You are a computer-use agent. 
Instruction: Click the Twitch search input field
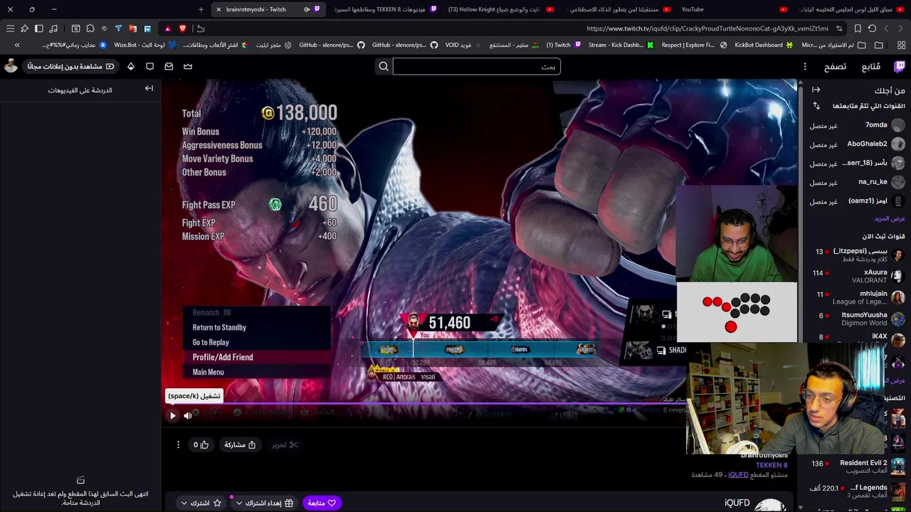[476, 66]
